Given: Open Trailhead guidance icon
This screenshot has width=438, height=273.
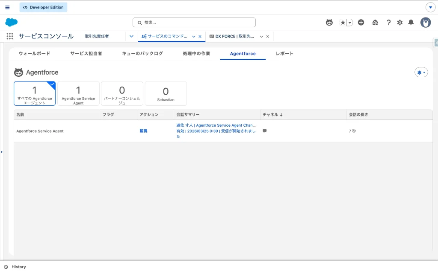Looking at the screenshot, I should [375, 23].
